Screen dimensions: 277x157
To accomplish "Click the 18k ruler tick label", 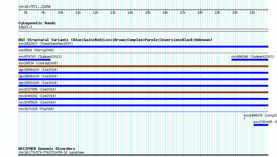I will (x=200, y=12).
